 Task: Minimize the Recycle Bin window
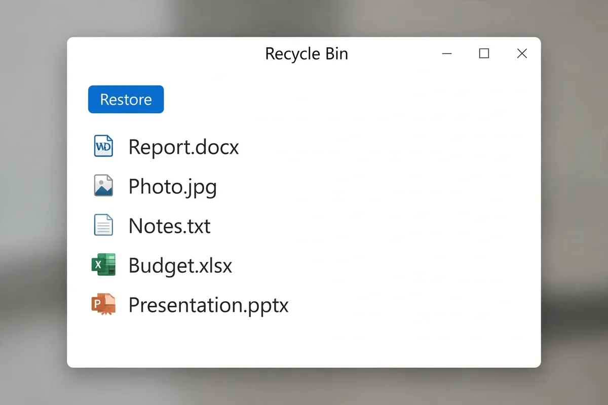click(447, 54)
